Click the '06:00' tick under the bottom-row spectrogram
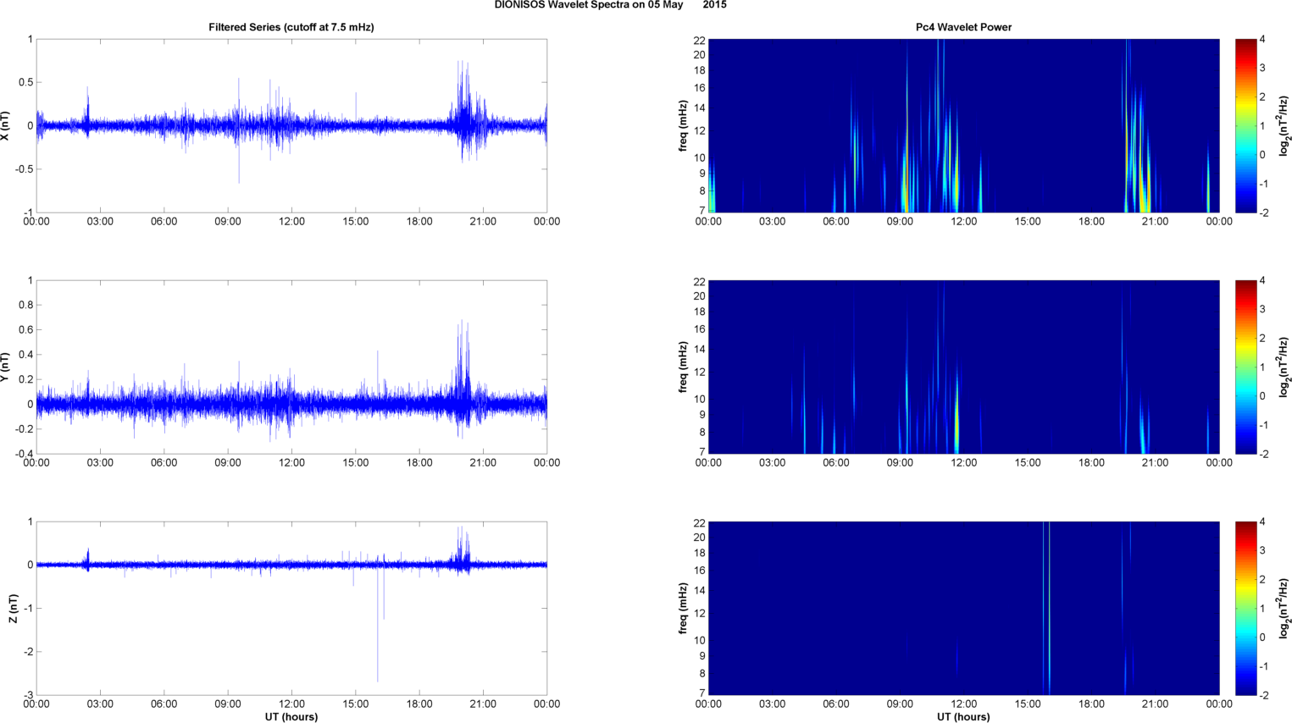This screenshot has height=723, width=1292. (835, 704)
